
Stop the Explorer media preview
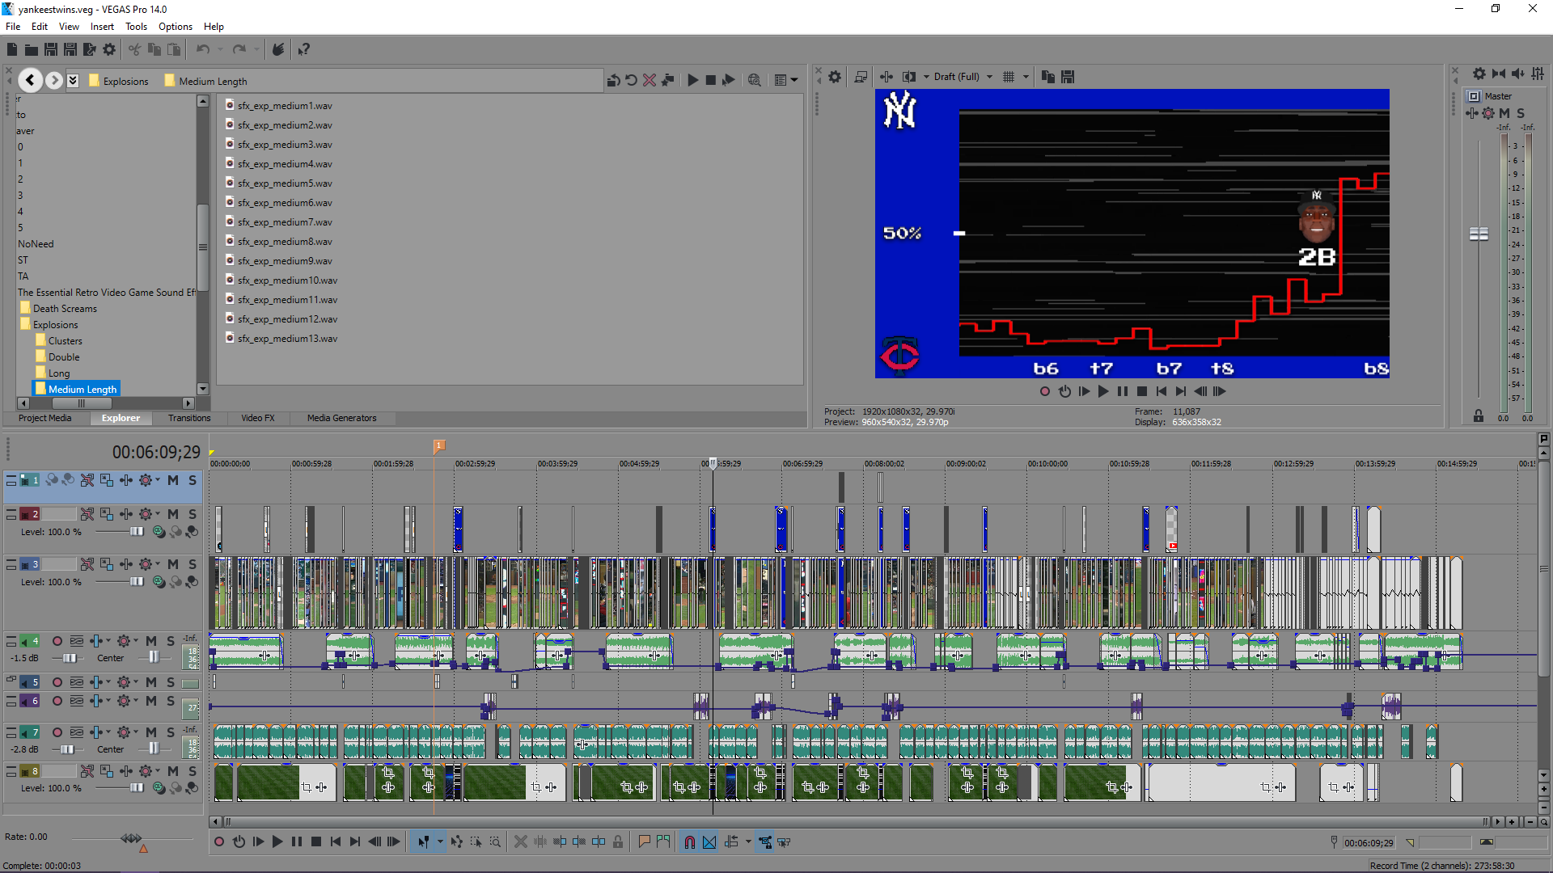point(710,80)
